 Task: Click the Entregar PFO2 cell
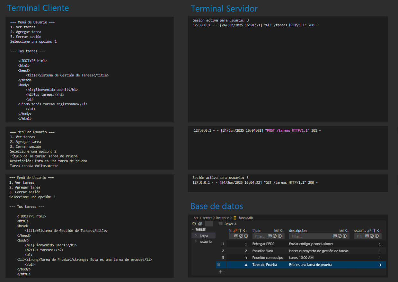pyautogui.click(x=263, y=244)
